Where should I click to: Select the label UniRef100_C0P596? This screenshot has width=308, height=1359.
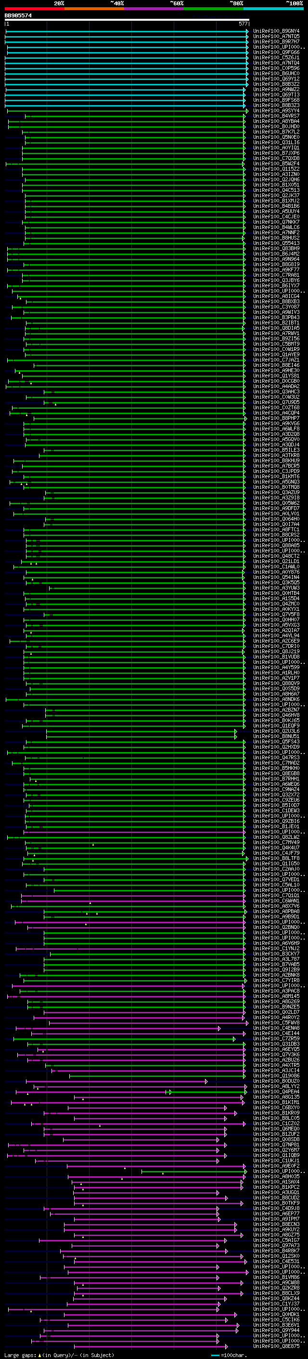click(x=276, y=68)
